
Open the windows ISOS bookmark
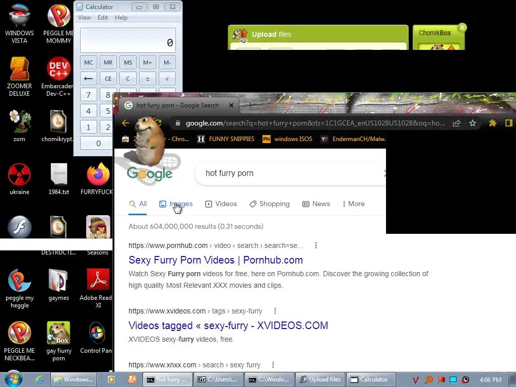(287, 139)
